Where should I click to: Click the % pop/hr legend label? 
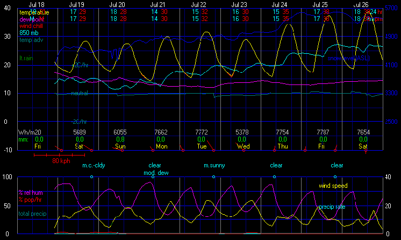[x=30, y=200]
